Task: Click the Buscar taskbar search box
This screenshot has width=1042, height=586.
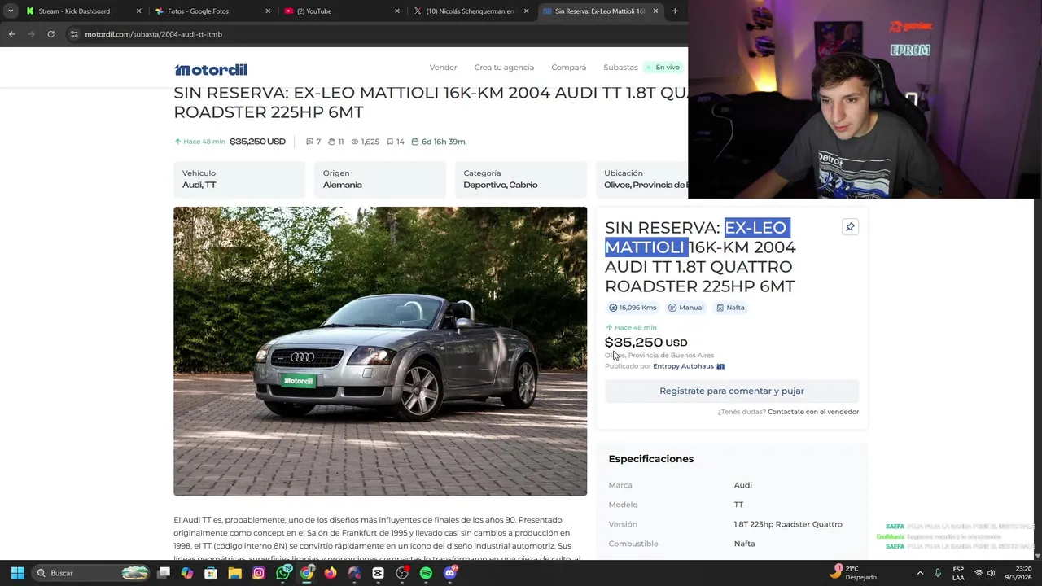Action: pyautogui.click(x=91, y=573)
